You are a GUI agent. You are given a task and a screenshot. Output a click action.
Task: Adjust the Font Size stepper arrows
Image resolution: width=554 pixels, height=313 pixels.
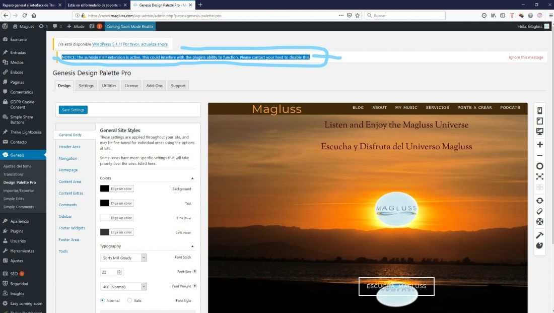point(119,272)
